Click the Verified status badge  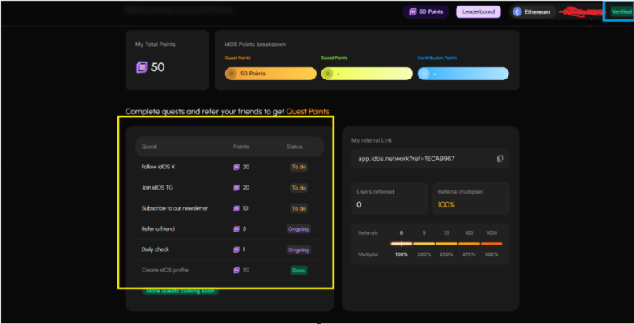(619, 11)
